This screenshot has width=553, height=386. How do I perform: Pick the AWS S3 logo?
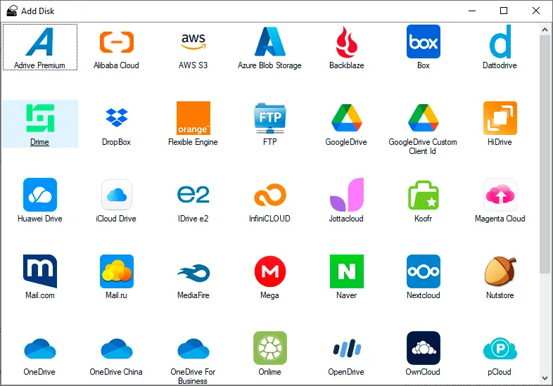pyautogui.click(x=193, y=41)
